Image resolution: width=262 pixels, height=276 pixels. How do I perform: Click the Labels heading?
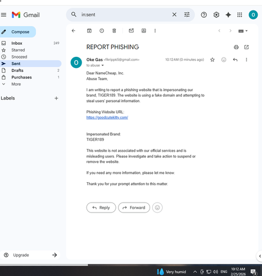coord(8,98)
